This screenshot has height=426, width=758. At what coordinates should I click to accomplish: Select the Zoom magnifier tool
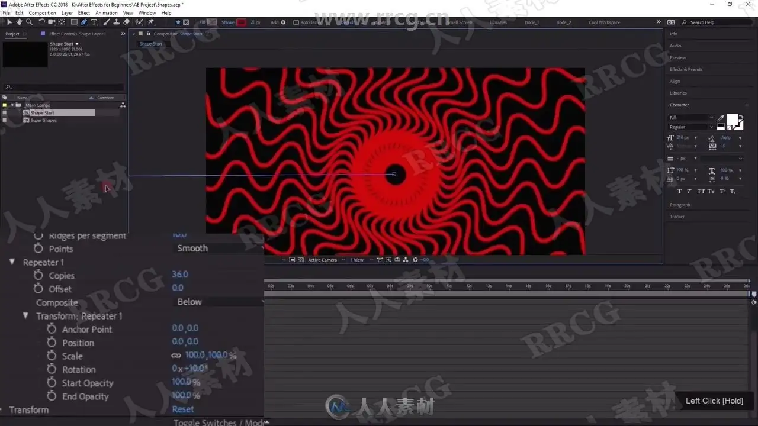(29, 22)
